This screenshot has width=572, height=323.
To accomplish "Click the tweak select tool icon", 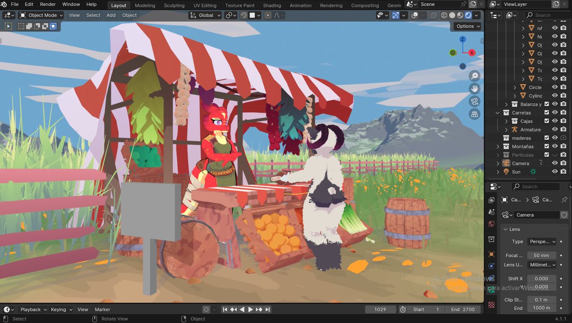I will [8, 26].
